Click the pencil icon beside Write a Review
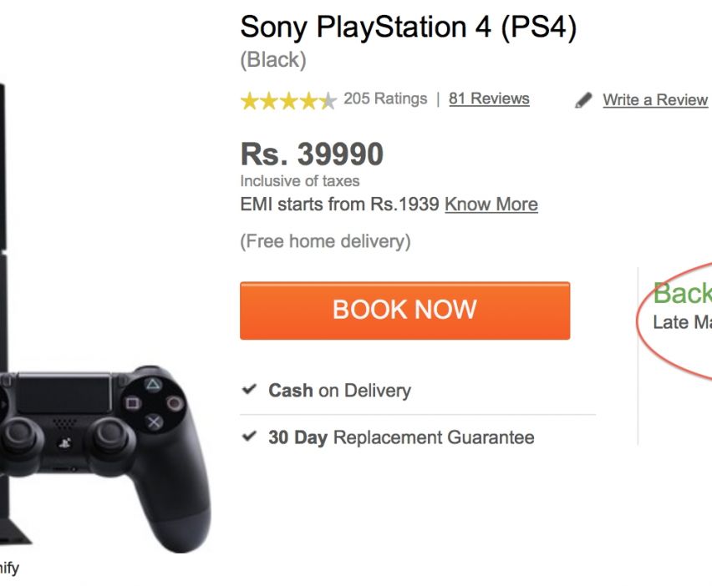The width and height of the screenshot is (712, 586). [583, 100]
